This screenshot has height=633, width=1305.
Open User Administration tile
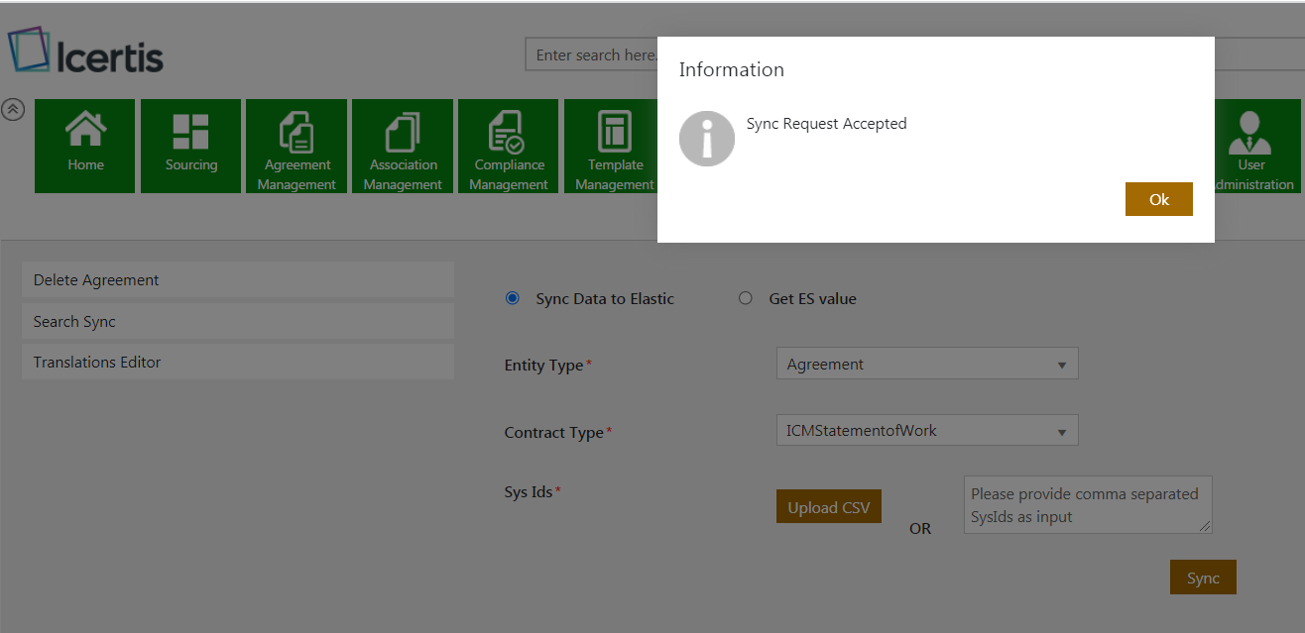click(1251, 146)
